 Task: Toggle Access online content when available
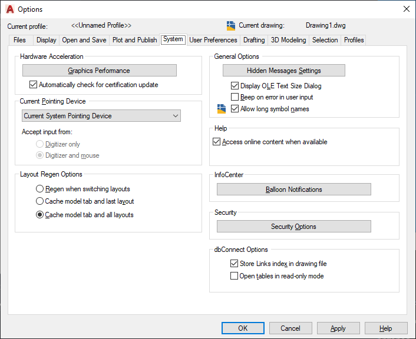point(217,142)
